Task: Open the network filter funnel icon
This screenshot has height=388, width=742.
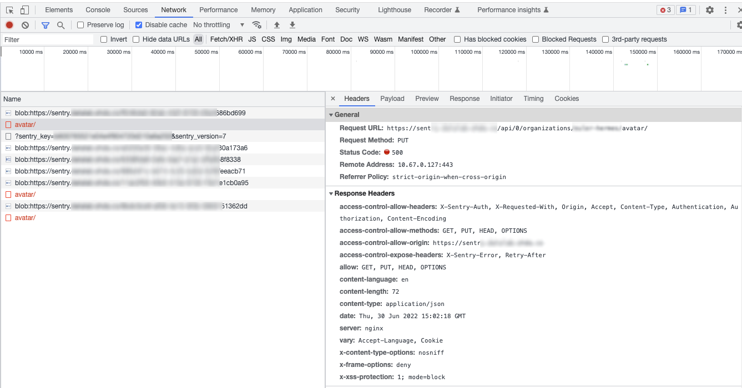Action: 45,24
